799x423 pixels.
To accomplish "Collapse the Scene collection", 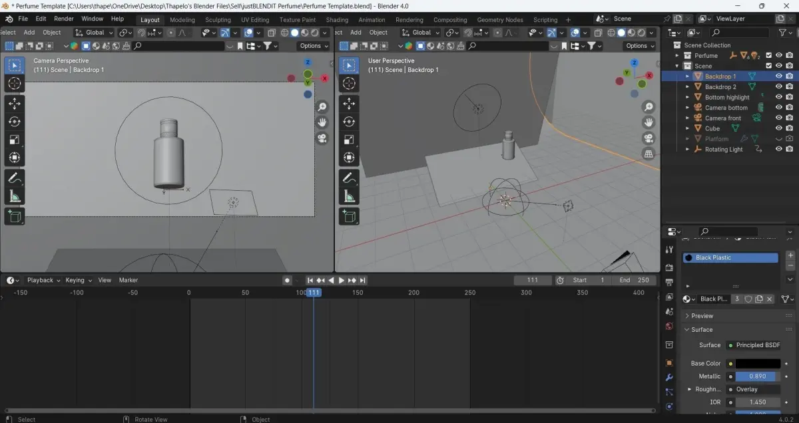I will [677, 66].
